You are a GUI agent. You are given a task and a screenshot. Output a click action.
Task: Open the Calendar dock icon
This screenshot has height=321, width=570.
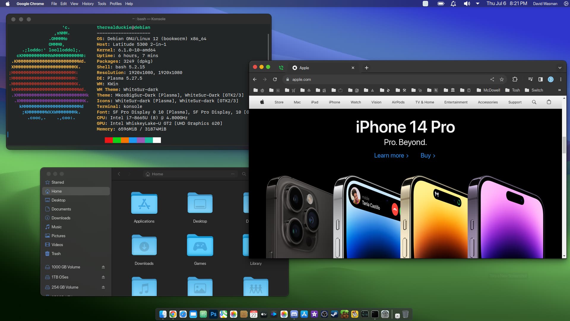254,314
